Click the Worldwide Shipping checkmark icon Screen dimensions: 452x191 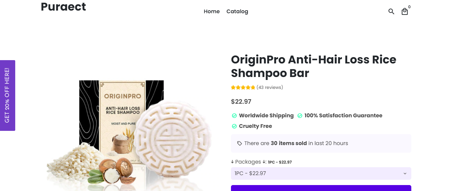[x=234, y=116]
